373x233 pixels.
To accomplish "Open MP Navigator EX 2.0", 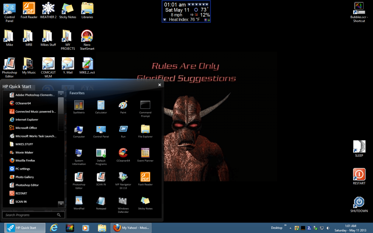I will (x=123, y=181).
